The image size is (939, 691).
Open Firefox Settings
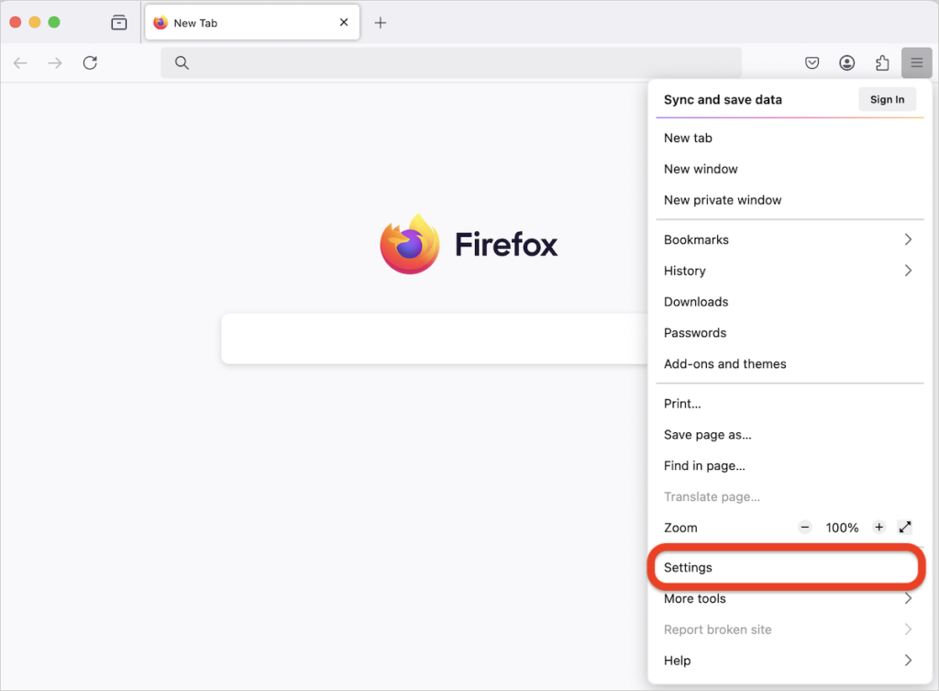(688, 567)
